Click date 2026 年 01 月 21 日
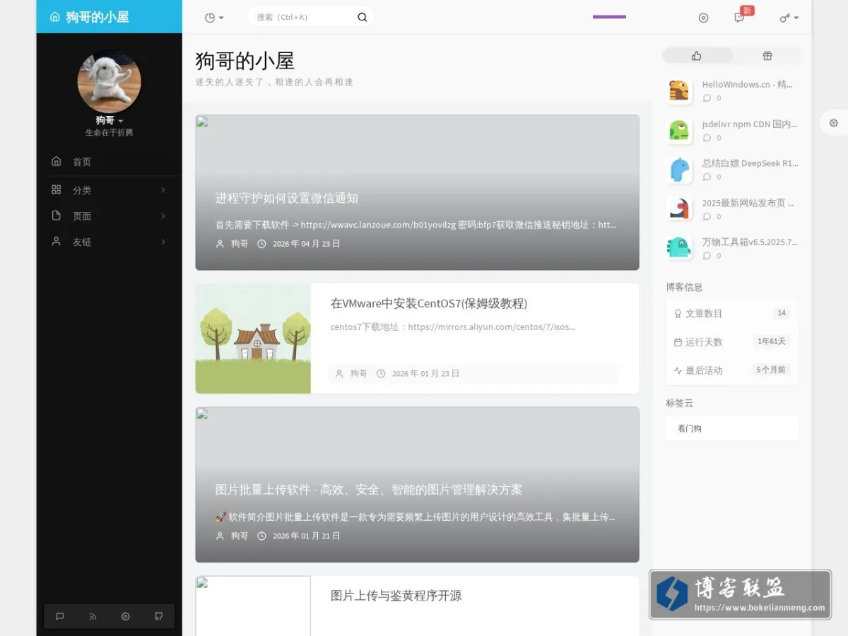Screen dimensions: 848x636 (307, 536)
